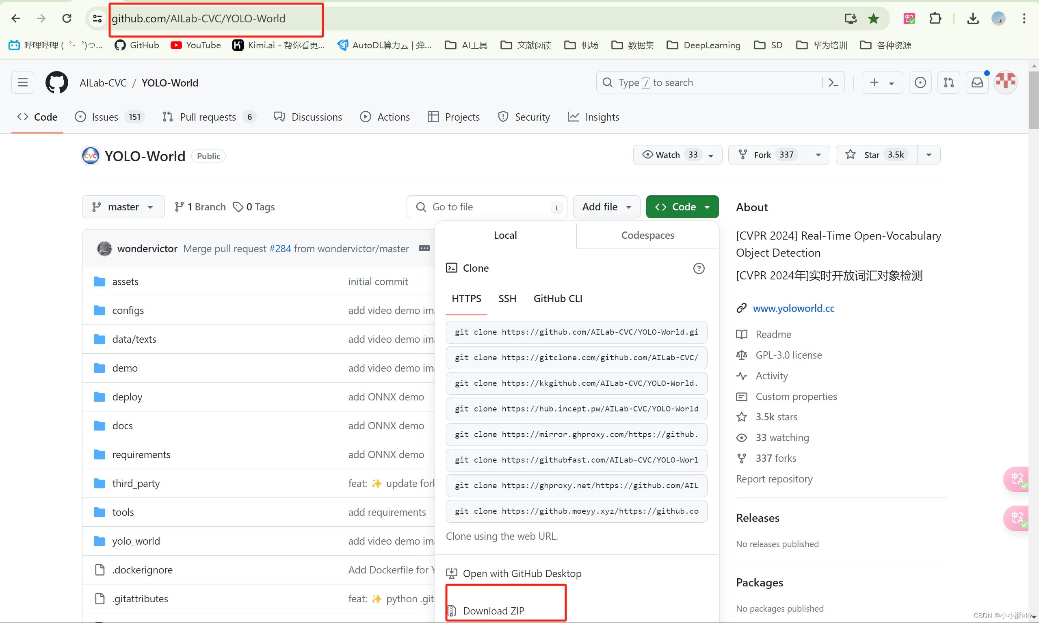Open the Issues tab
The width and height of the screenshot is (1039, 623).
(x=110, y=117)
